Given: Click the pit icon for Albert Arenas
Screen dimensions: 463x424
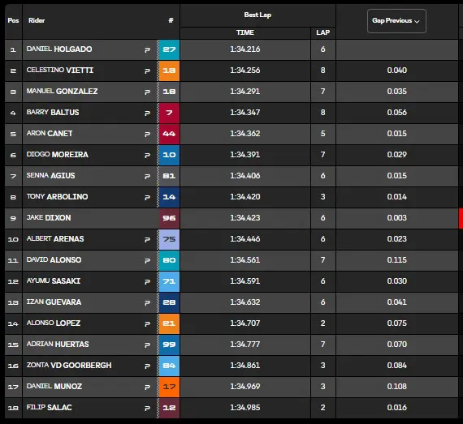Looking at the screenshot, I should point(147,239).
